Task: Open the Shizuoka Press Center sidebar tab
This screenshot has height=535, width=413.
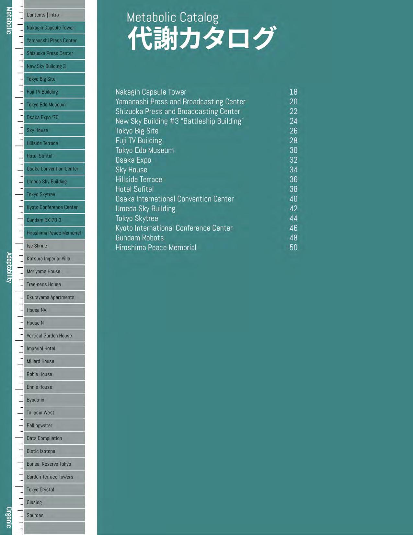Action: click(54, 53)
